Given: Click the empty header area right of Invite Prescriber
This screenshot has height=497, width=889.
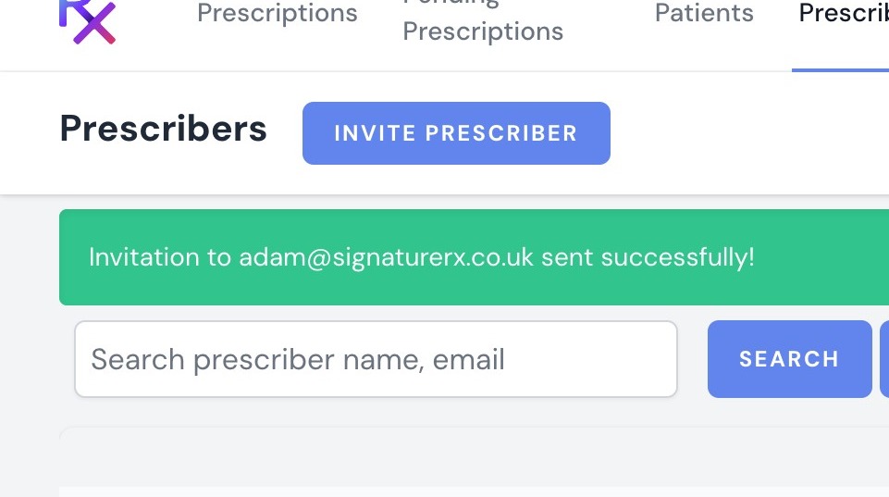Looking at the screenshot, I should point(749,133).
